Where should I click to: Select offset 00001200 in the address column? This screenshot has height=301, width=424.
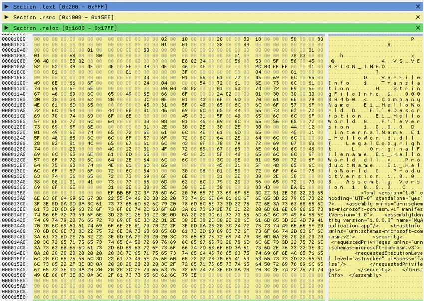click(15, 127)
